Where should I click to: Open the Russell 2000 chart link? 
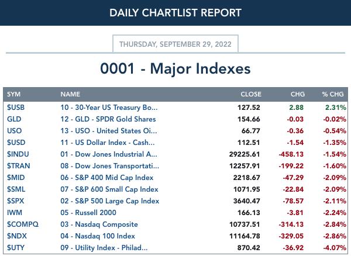(x=88, y=212)
